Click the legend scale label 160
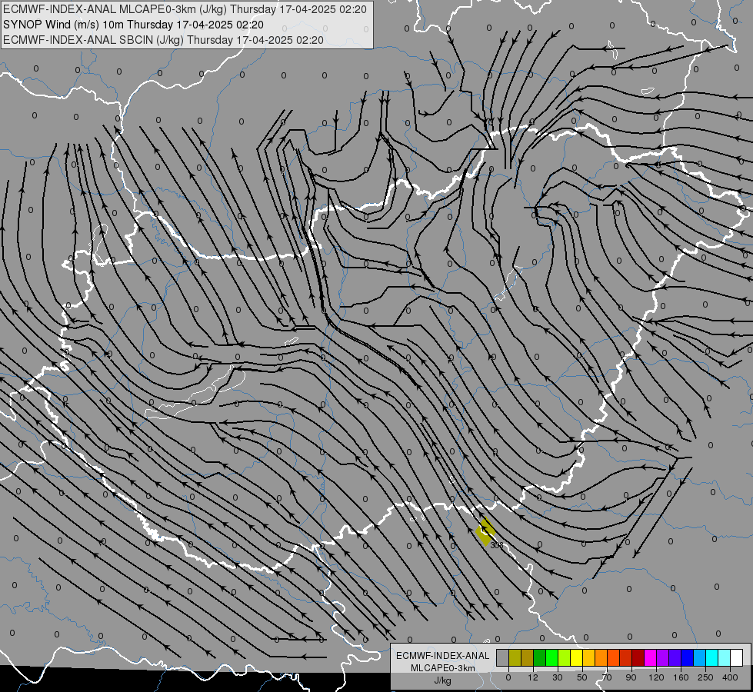753x692 pixels. (x=681, y=677)
